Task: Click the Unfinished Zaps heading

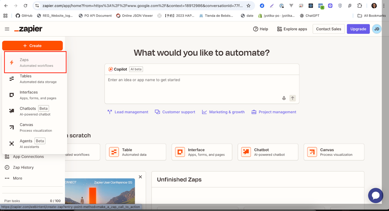Action: click(179, 180)
